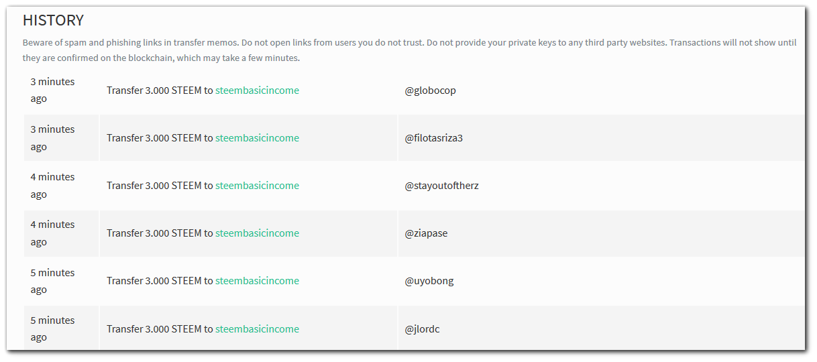Visit steembasicincome link in the @uyobong row
This screenshot has height=362, width=817.
(257, 281)
